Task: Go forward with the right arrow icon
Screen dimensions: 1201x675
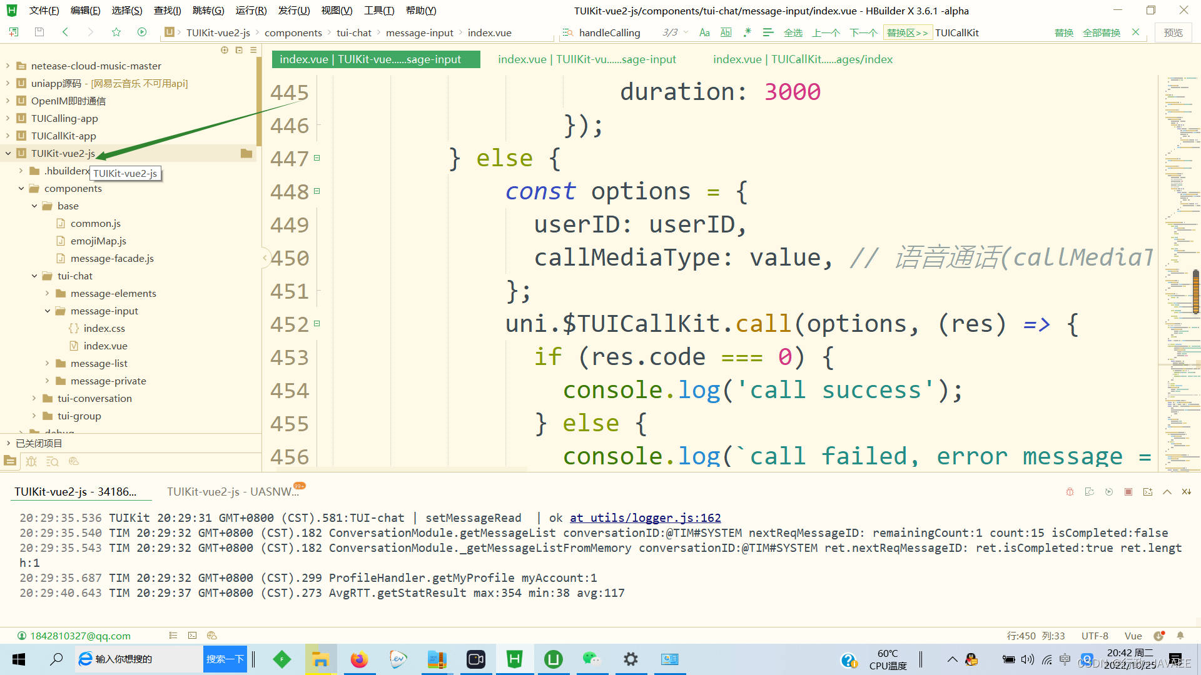Action: click(91, 32)
